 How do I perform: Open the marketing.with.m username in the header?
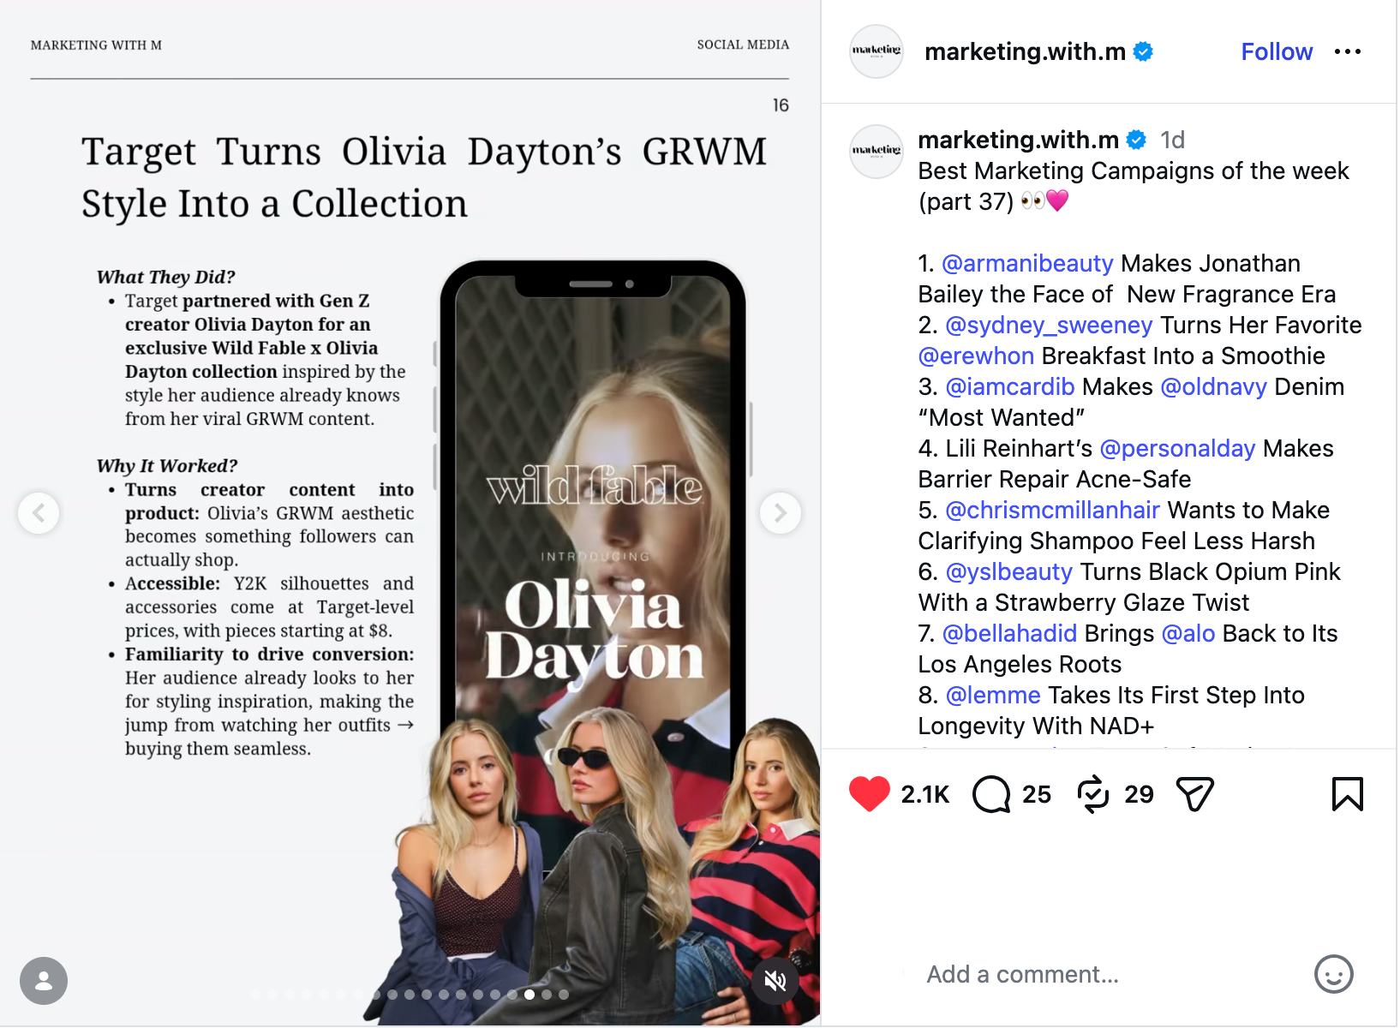[1025, 51]
